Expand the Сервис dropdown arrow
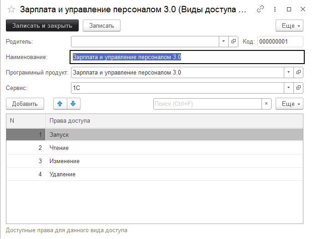312x239 pixels. click(x=288, y=88)
